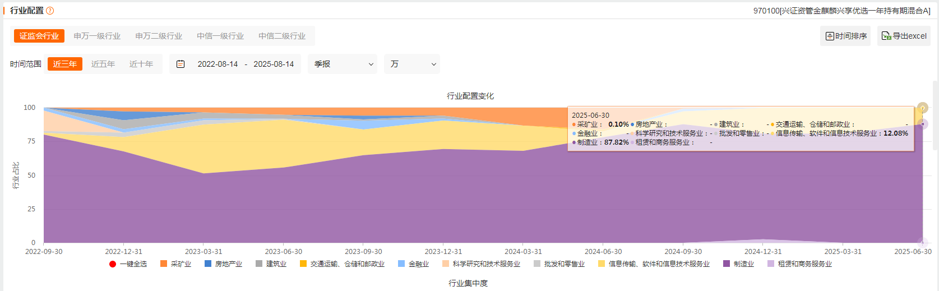
Task: Select 近三年 time range
Action: click(x=65, y=64)
